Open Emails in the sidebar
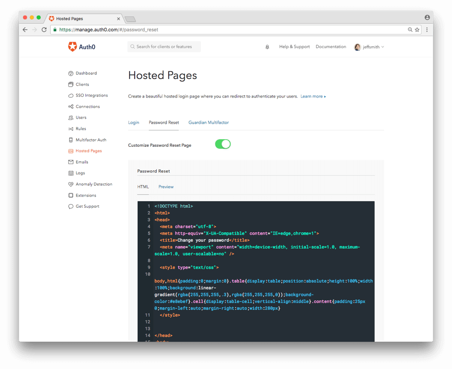 pos(82,162)
